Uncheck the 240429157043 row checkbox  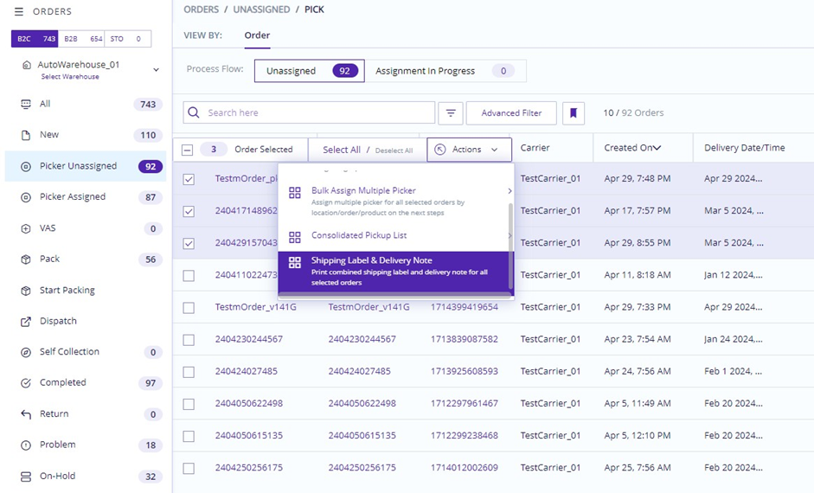(x=189, y=244)
